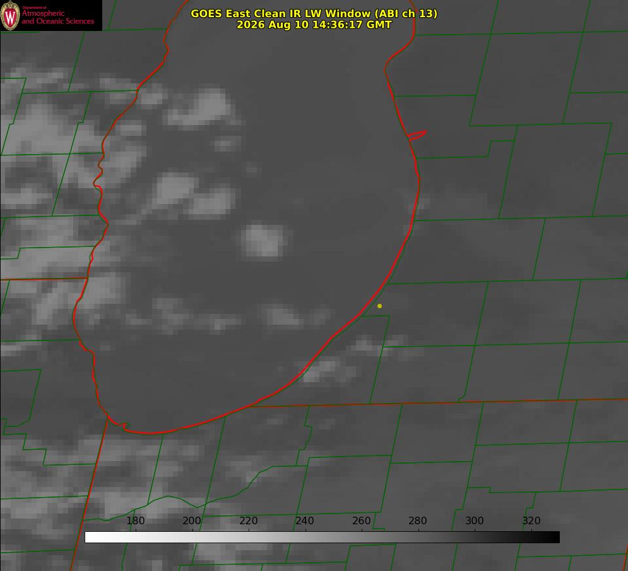Click the 2026 Aug 10 timestamp
This screenshot has width=628, height=571.
pos(314,25)
